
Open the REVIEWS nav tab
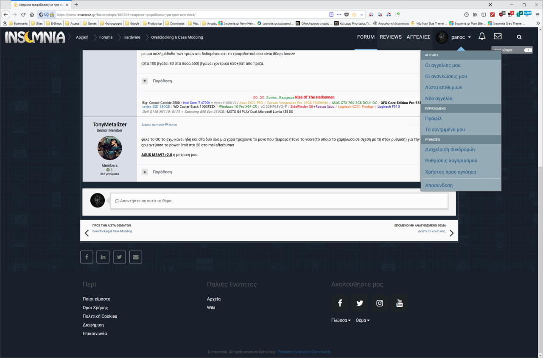pos(391,37)
